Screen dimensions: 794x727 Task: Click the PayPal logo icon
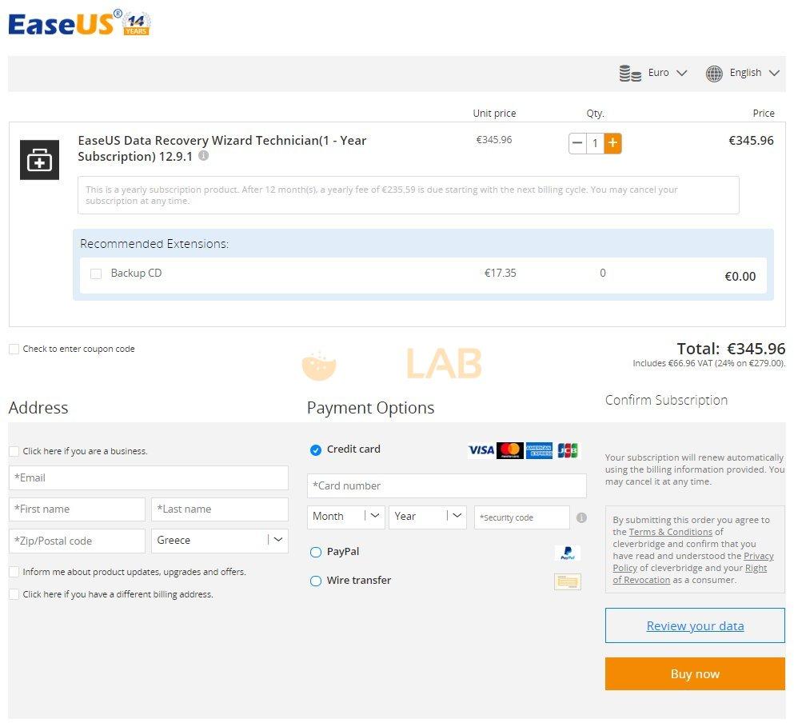[x=567, y=553]
